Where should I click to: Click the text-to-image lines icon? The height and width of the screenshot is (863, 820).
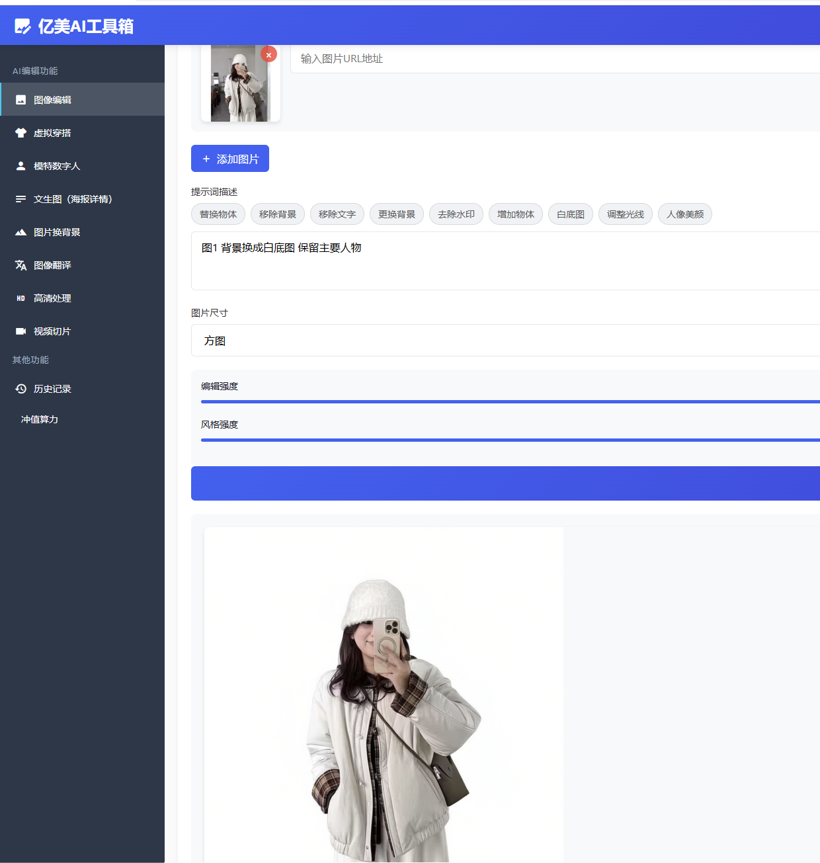[20, 199]
